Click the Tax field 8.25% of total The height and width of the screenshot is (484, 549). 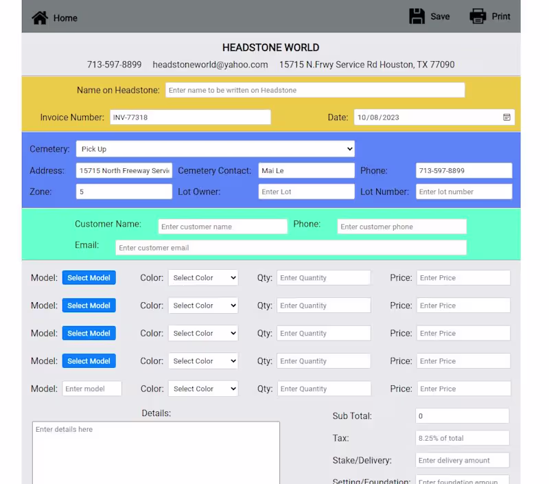coord(462,438)
